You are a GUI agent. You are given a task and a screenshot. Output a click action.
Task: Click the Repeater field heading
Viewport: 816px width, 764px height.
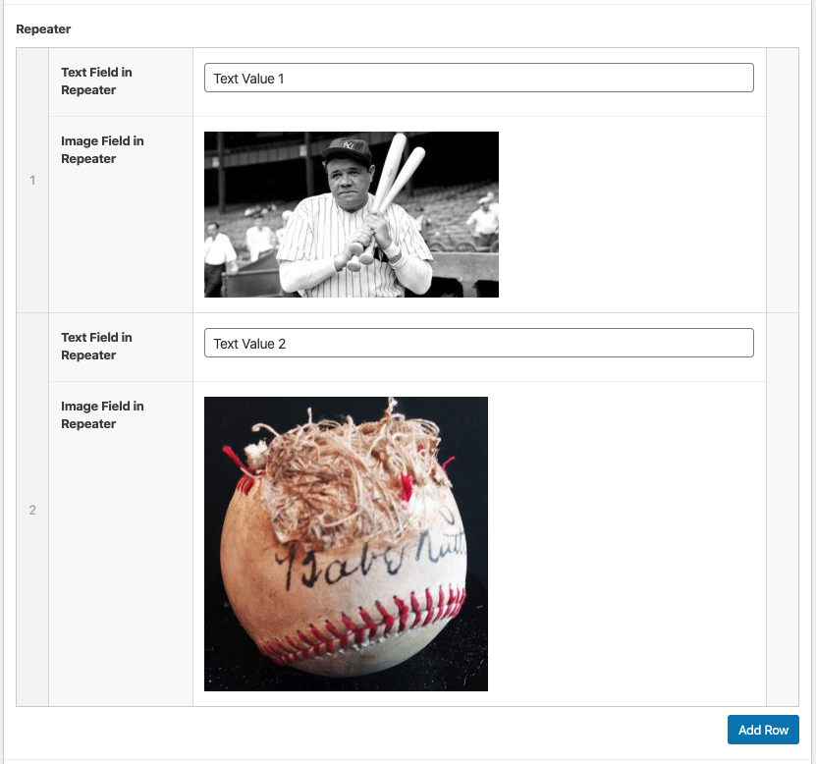coord(43,29)
